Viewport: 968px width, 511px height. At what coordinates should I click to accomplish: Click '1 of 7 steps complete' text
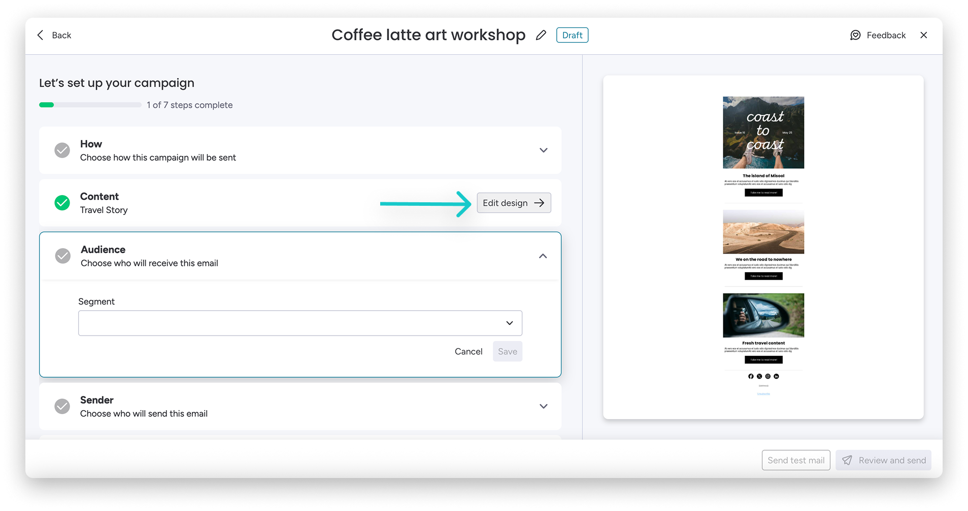(x=190, y=105)
